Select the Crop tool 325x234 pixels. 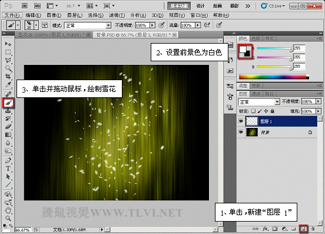[x=8, y=77]
